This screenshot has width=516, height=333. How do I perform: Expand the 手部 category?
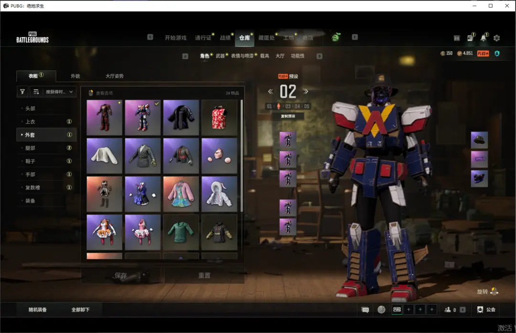pyautogui.click(x=46, y=174)
